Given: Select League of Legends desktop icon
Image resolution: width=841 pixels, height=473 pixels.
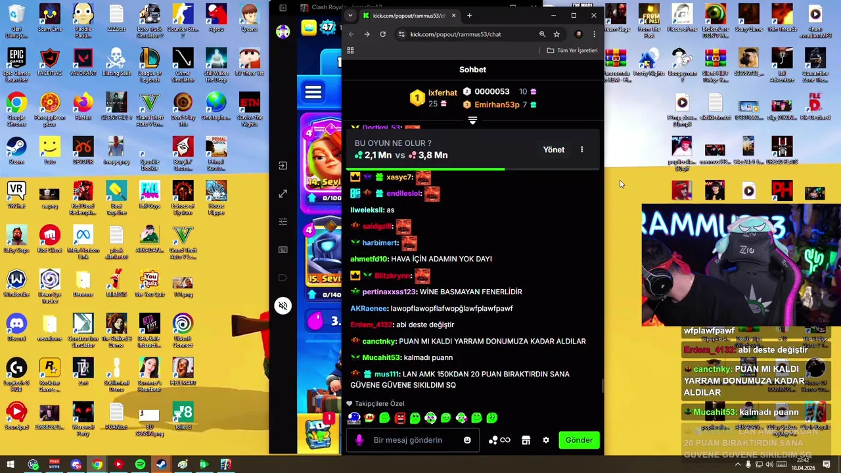Looking at the screenshot, I should pyautogui.click(x=149, y=65).
